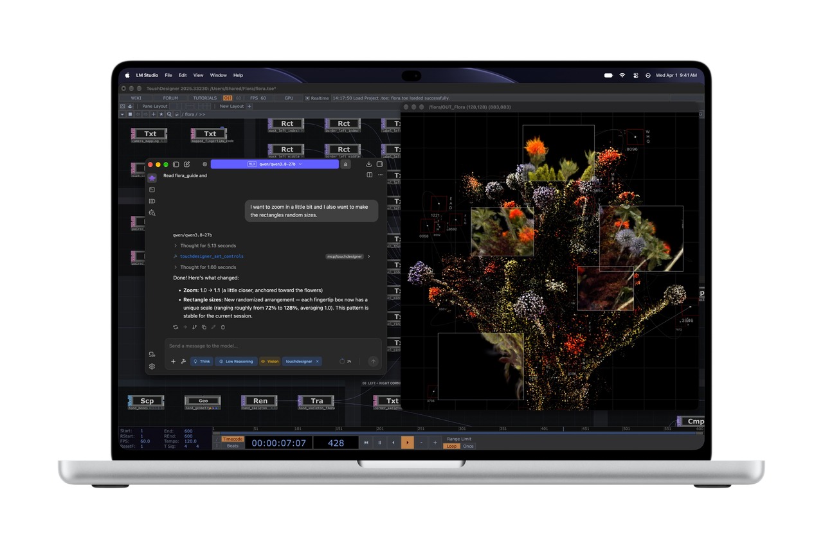Image resolution: width=823 pixels, height=548 pixels.
Task: Click the eject model button beside the model selector
Action: 345,164
